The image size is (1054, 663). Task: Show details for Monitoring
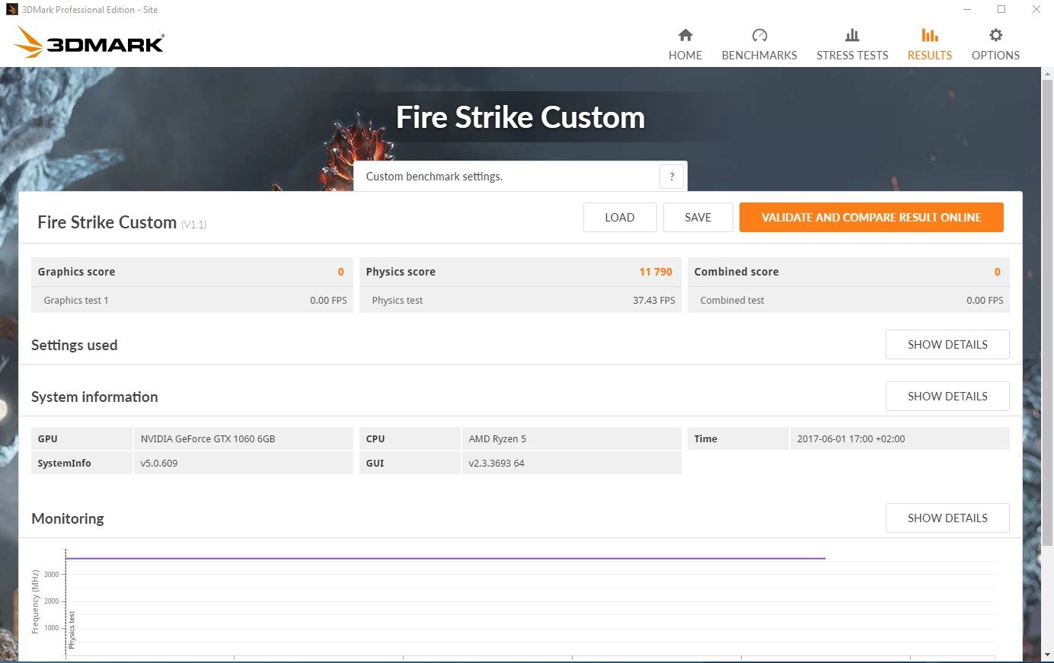(x=947, y=518)
